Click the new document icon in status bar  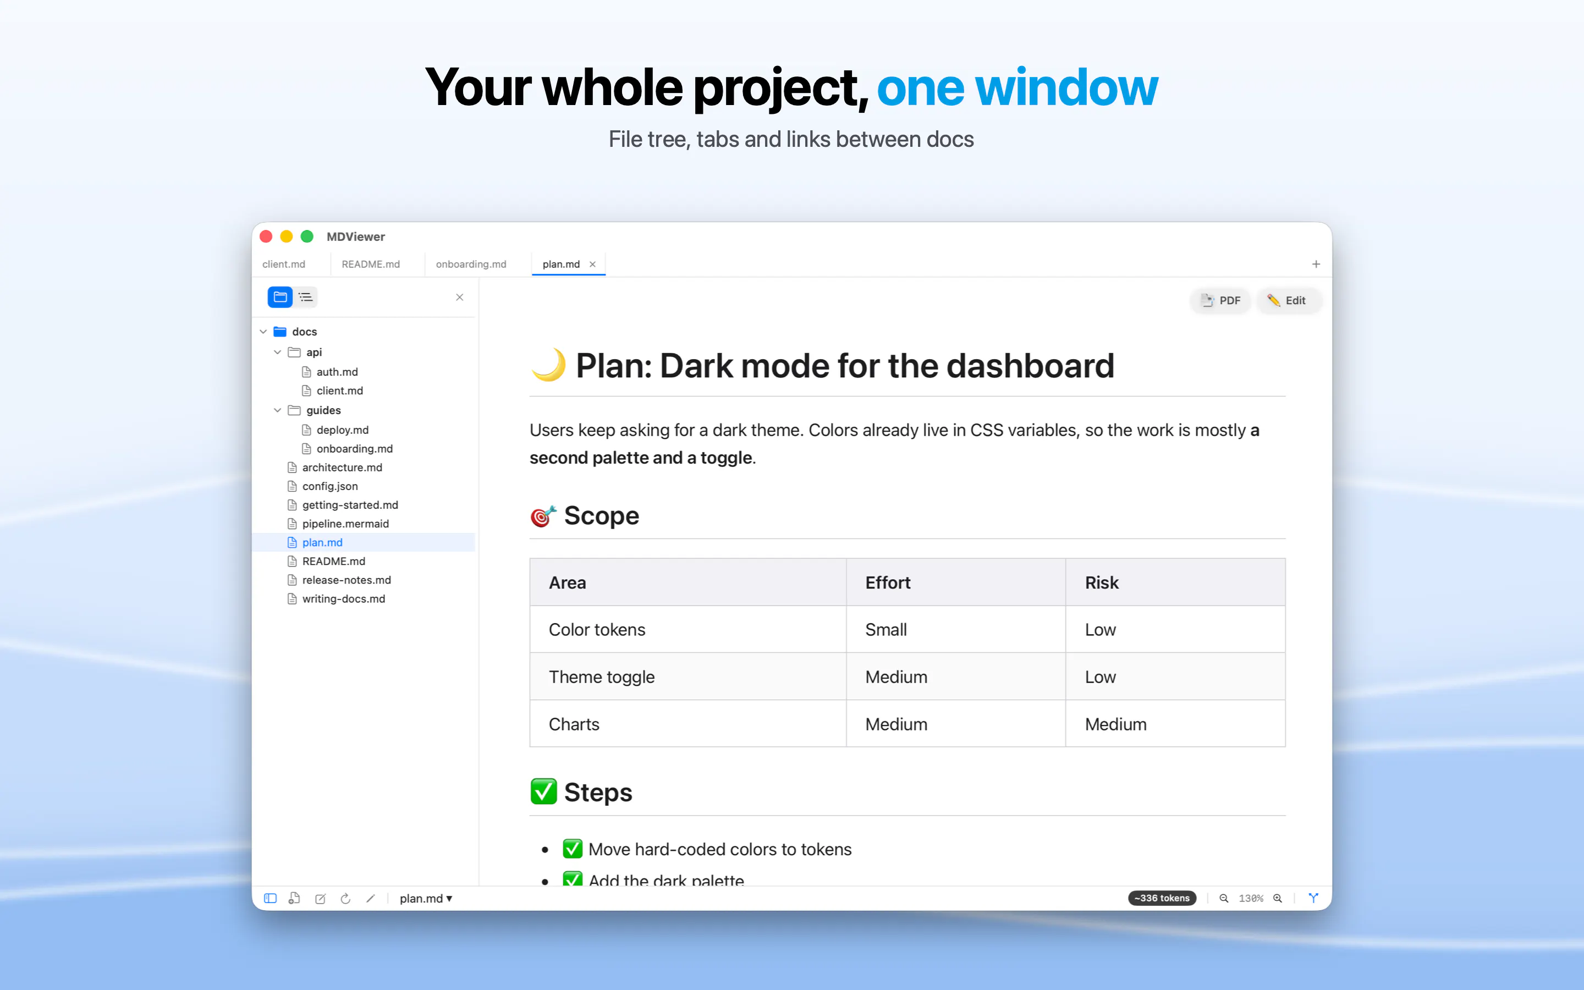(x=295, y=898)
